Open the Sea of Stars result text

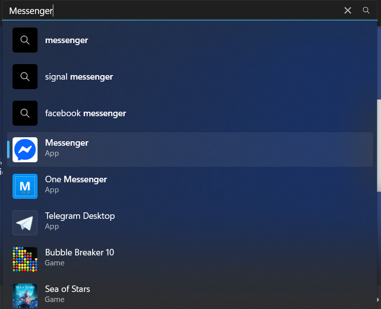pyautogui.click(x=68, y=289)
